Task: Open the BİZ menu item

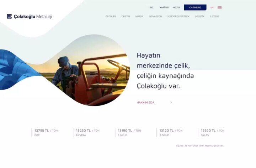Action: pyautogui.click(x=152, y=7)
